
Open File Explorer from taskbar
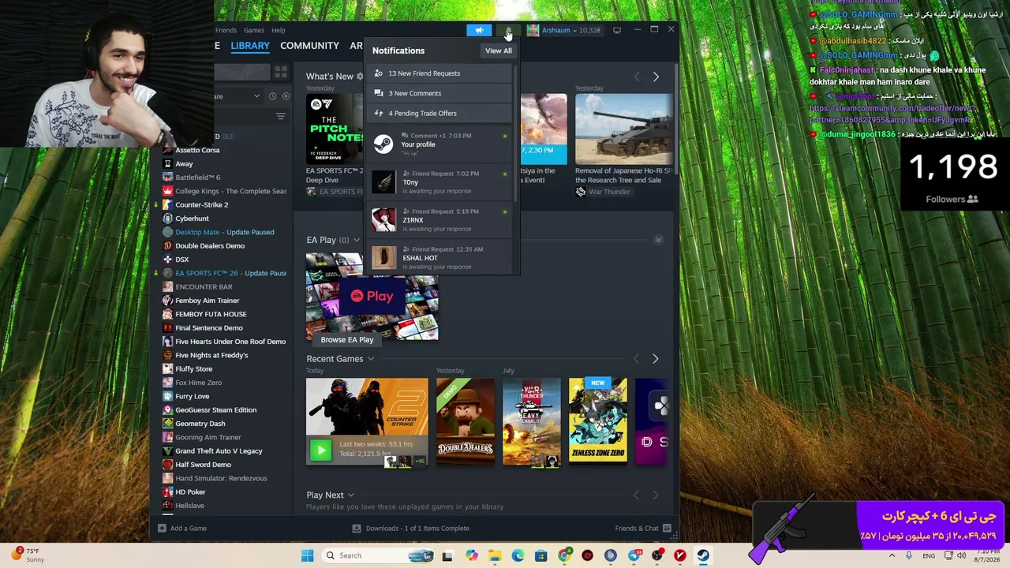(495, 555)
